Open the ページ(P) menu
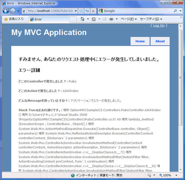This screenshot has width=185, height=180. [129, 19]
